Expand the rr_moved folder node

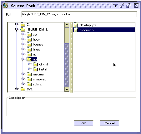pyautogui.click(x=23, y=79)
